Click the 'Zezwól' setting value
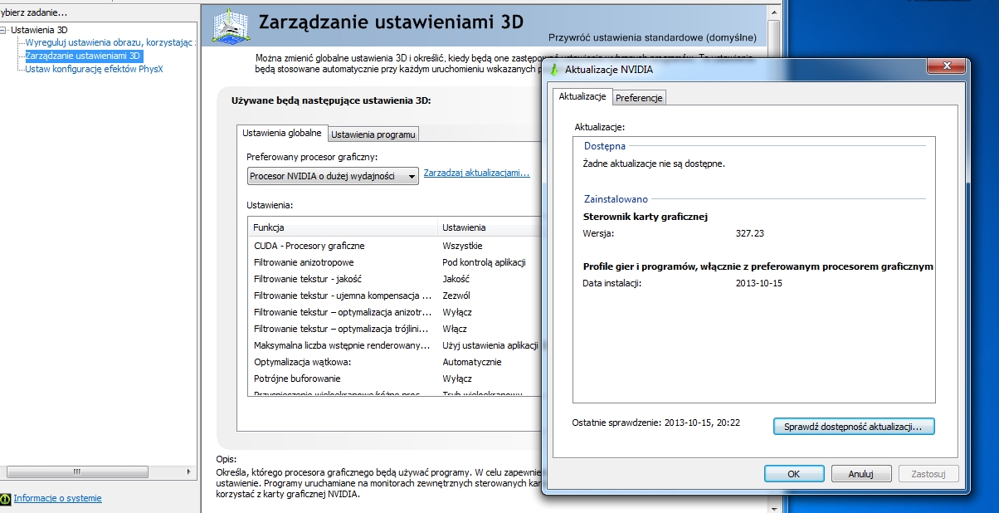 click(x=456, y=296)
